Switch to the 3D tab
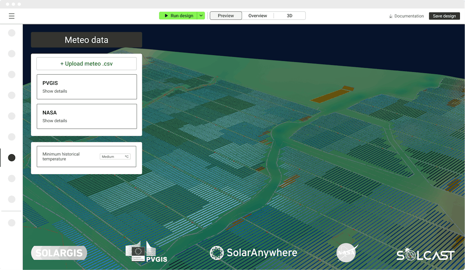 coord(290,15)
